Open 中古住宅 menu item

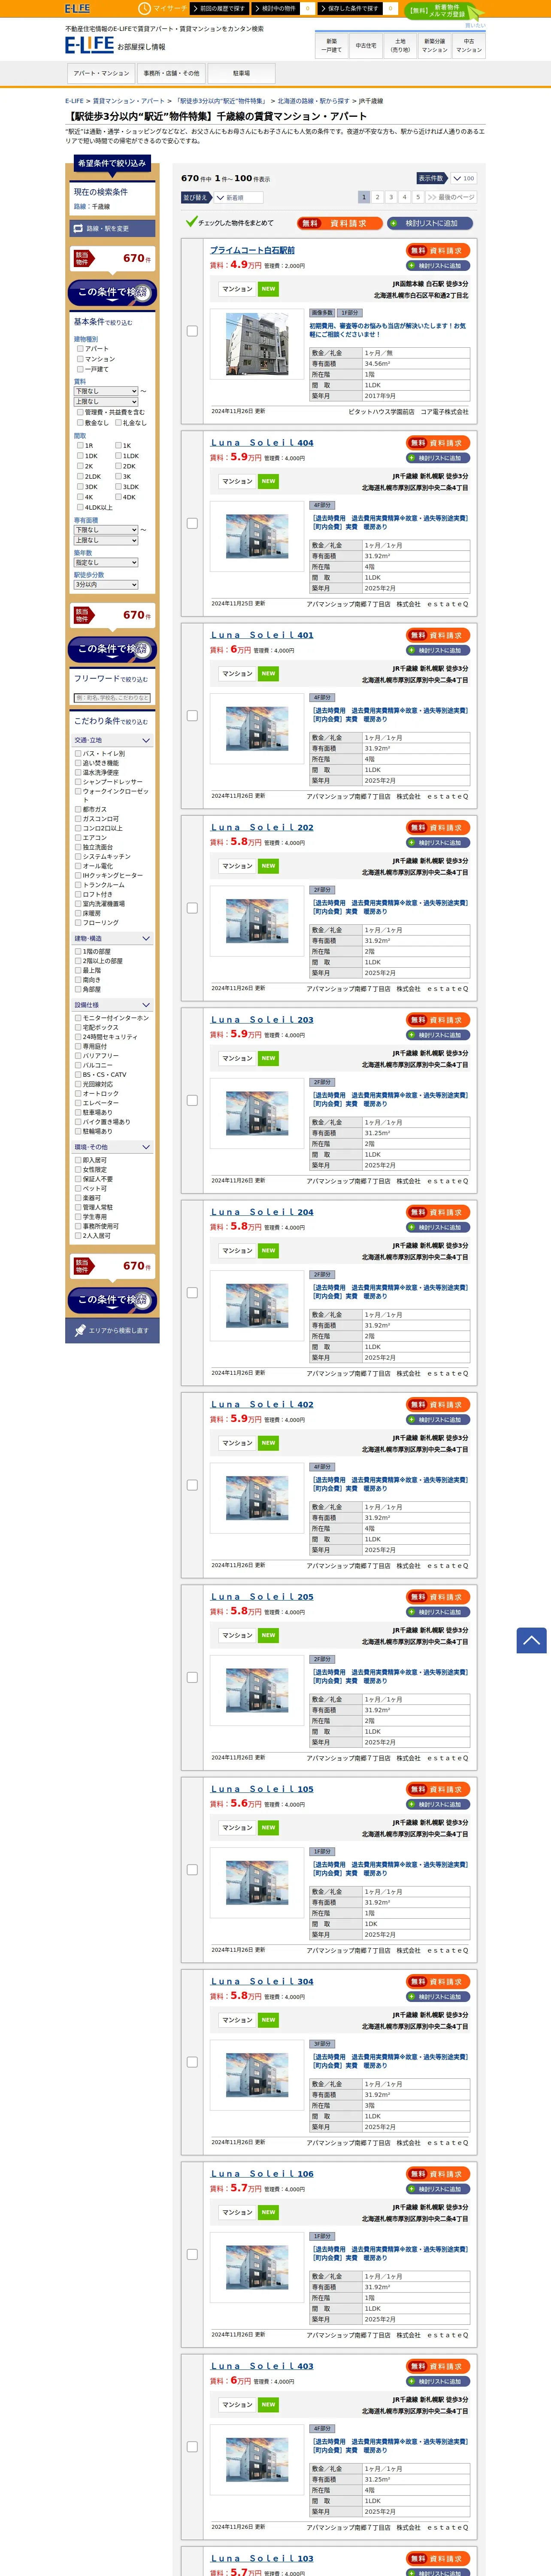[366, 46]
